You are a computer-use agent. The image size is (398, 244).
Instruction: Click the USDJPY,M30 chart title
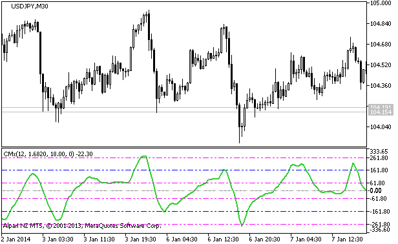point(30,6)
